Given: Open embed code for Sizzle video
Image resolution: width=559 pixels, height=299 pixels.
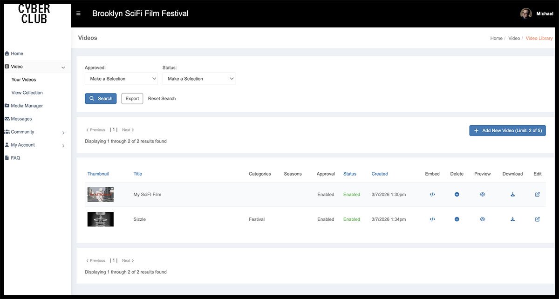Looking at the screenshot, I should tap(432, 219).
